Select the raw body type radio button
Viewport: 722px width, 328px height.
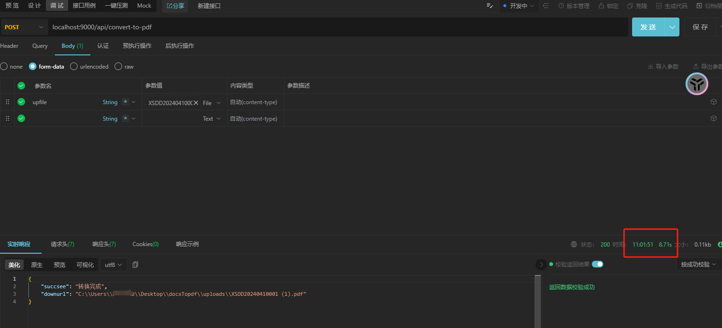pos(118,67)
